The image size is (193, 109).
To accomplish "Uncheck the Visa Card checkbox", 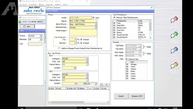I will [114, 30].
